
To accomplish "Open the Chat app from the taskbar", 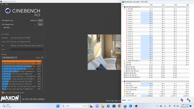I will (97, 106).
